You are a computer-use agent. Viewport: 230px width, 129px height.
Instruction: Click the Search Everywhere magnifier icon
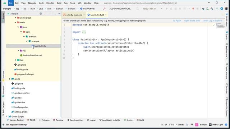217,9
